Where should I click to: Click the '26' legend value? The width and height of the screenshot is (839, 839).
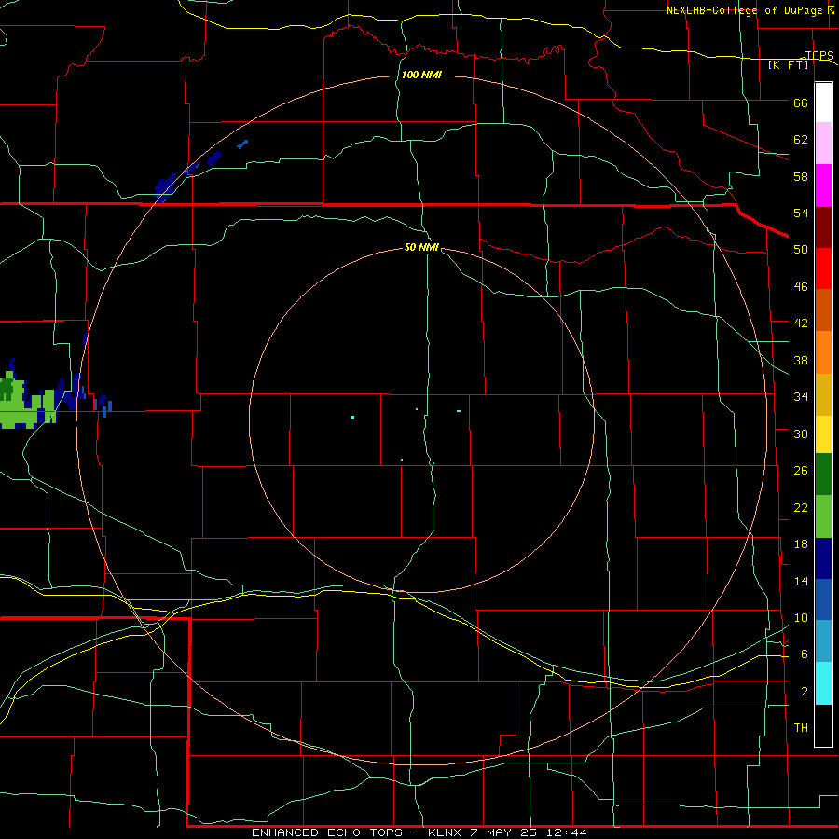[x=801, y=471]
